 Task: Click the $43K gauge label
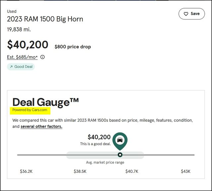185,171
